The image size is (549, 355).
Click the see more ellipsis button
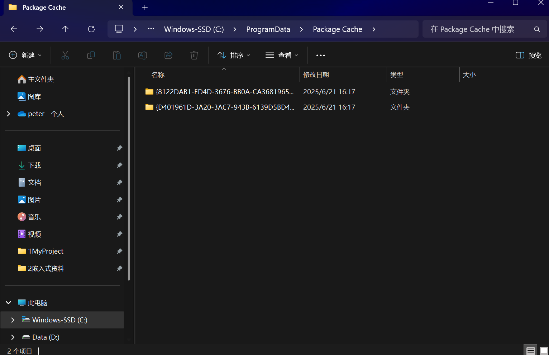(x=320, y=55)
